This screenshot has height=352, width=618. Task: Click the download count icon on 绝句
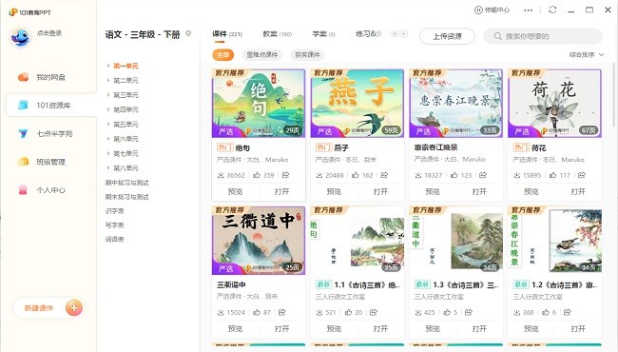coord(221,175)
